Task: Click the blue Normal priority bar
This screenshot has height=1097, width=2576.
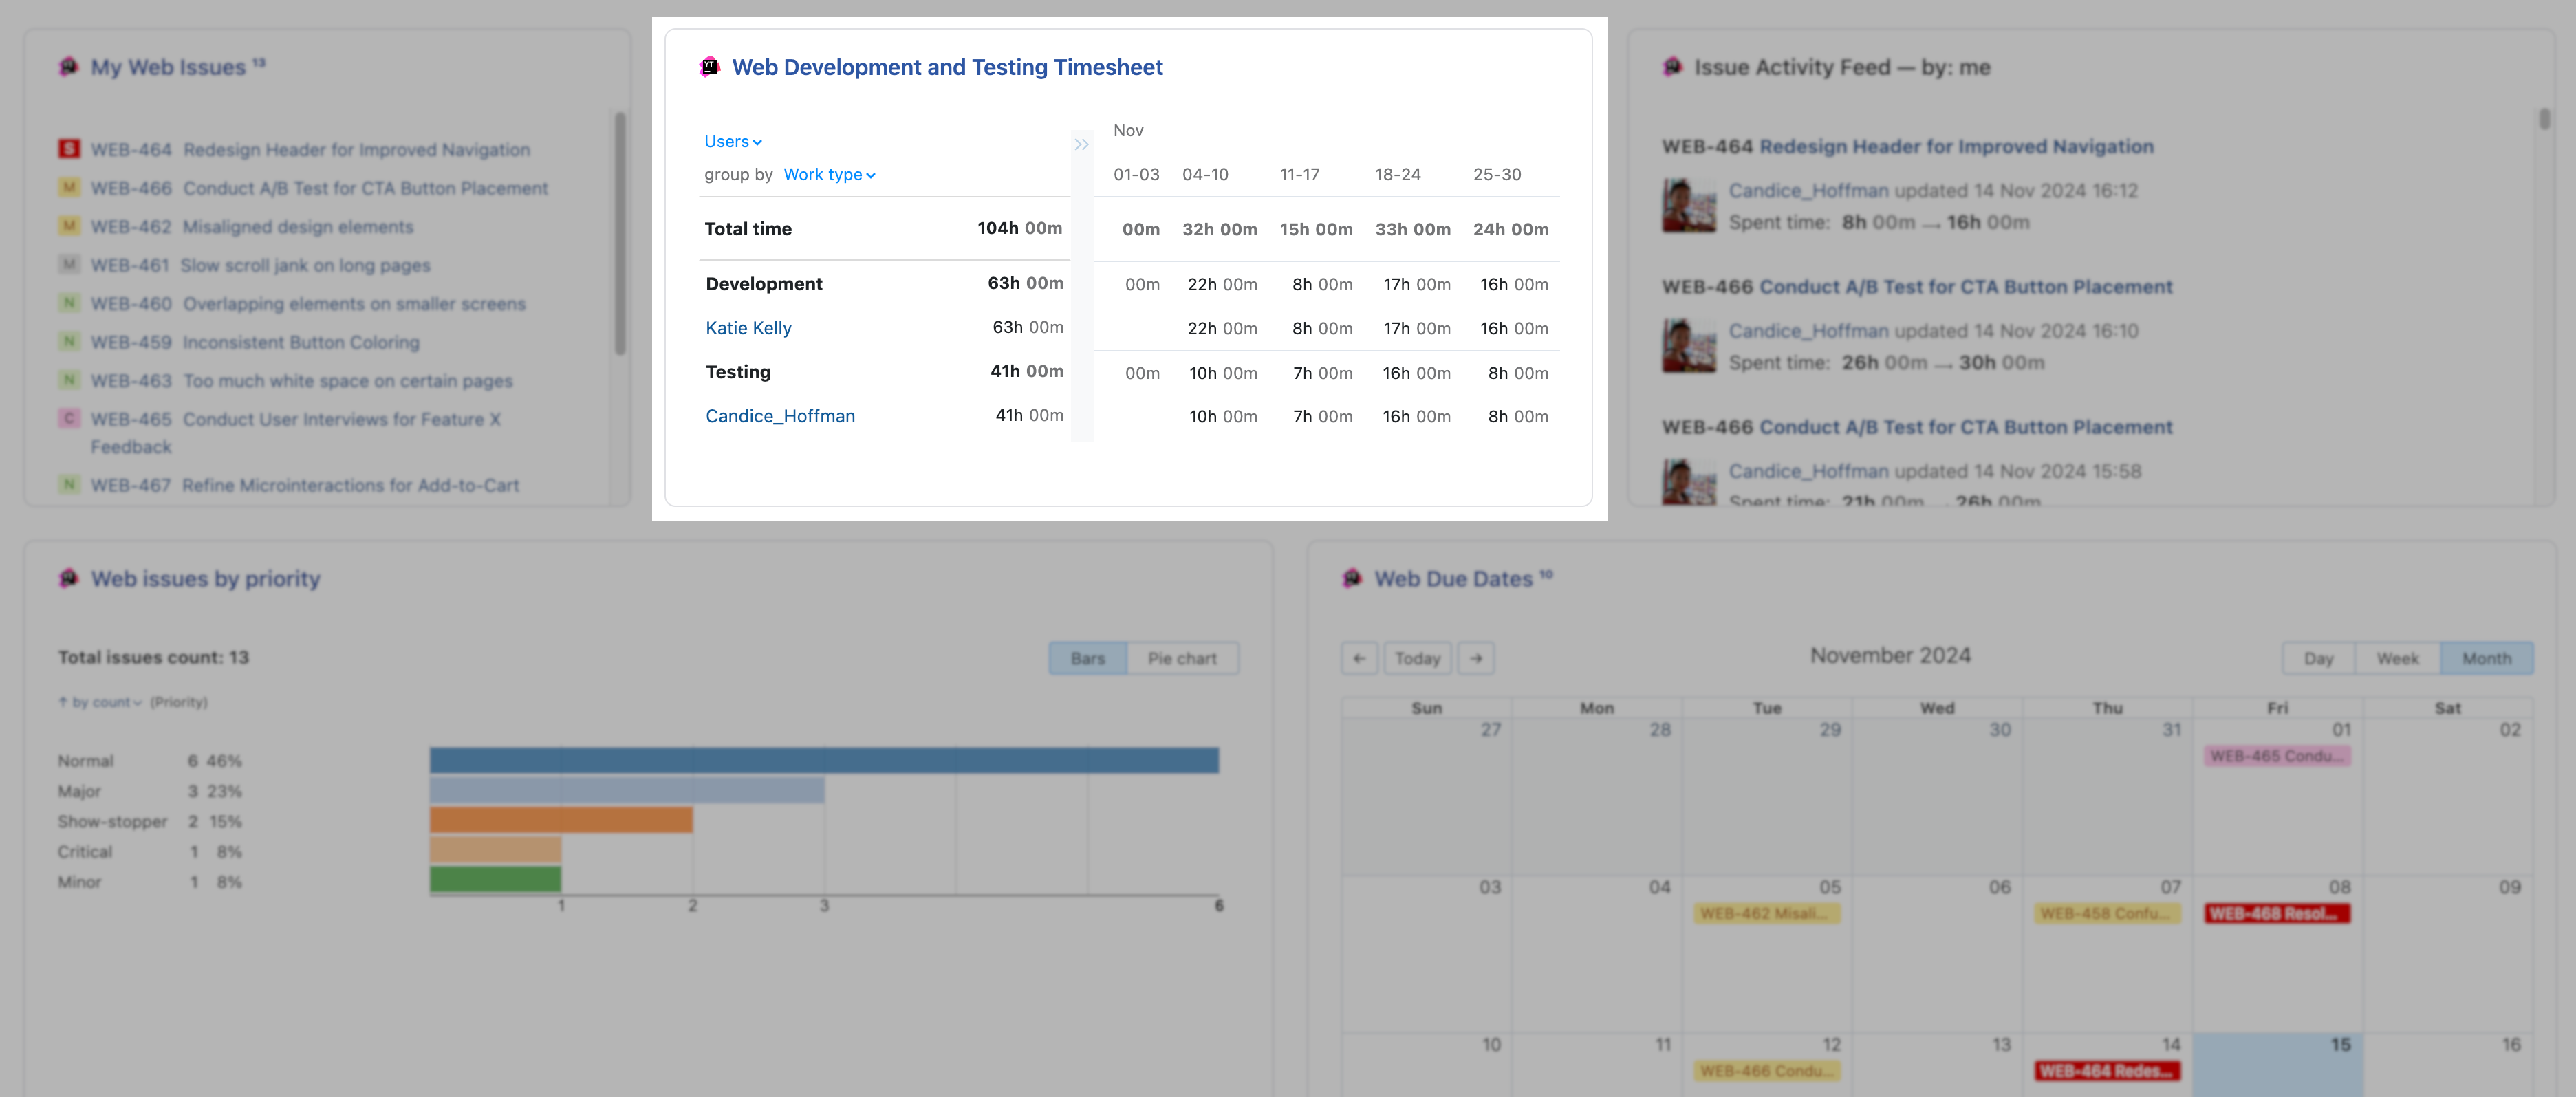Action: (x=824, y=760)
